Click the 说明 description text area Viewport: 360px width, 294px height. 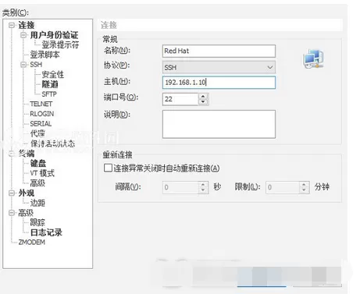pyautogui.click(x=219, y=124)
